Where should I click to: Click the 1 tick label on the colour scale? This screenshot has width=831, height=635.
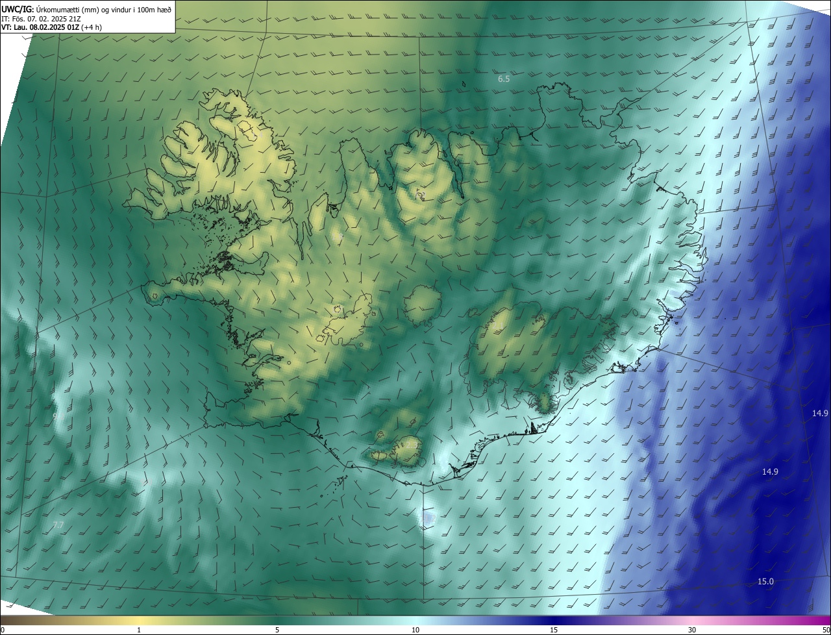(139, 630)
